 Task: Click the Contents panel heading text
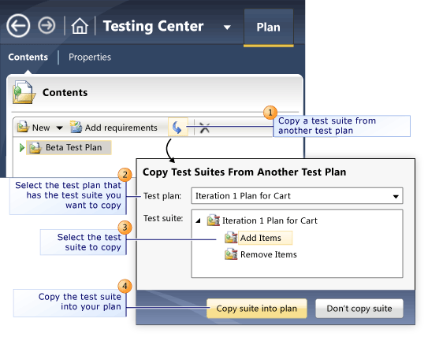[x=65, y=92]
